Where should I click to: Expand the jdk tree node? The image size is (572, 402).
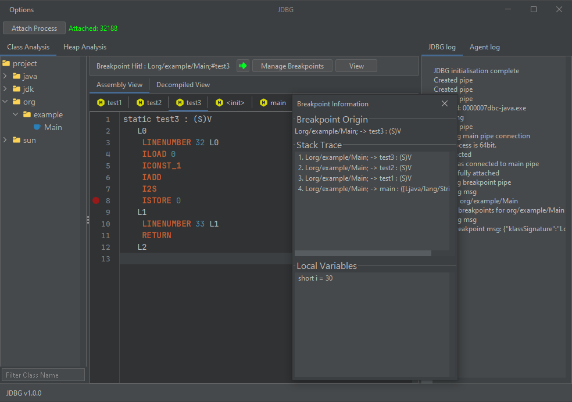click(x=5, y=89)
